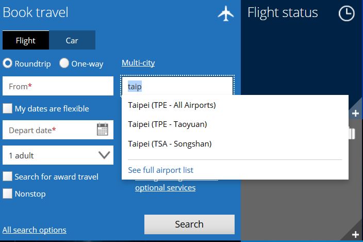
Task: Pick Taipei (TPE - Taoyuan) from suggestions
Action: point(167,124)
